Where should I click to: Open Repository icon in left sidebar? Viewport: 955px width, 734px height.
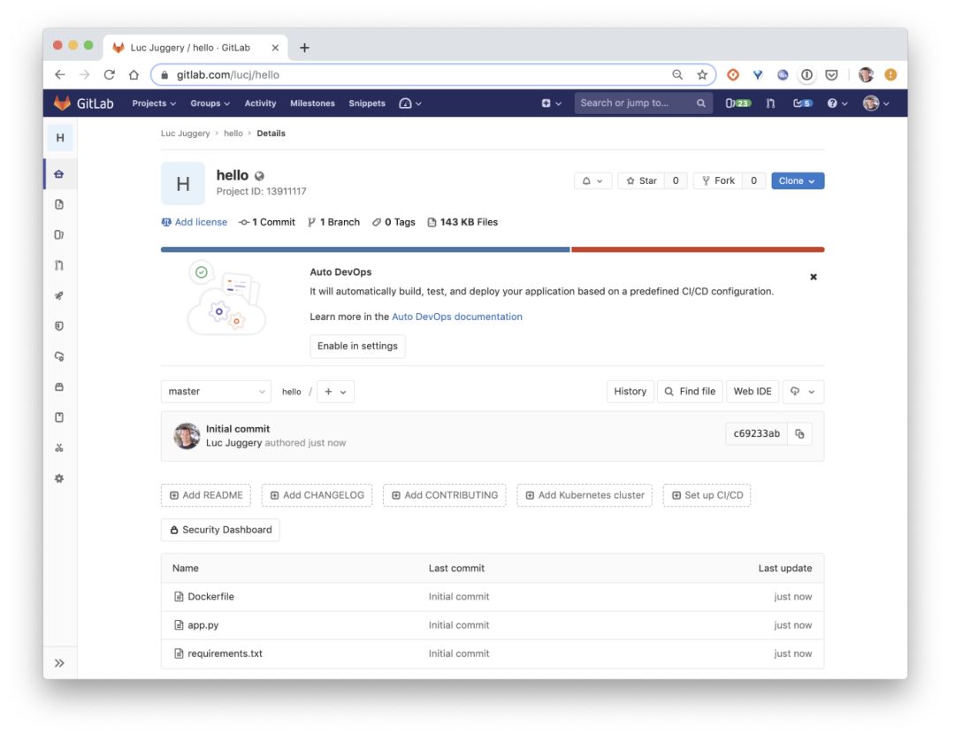pyautogui.click(x=59, y=204)
